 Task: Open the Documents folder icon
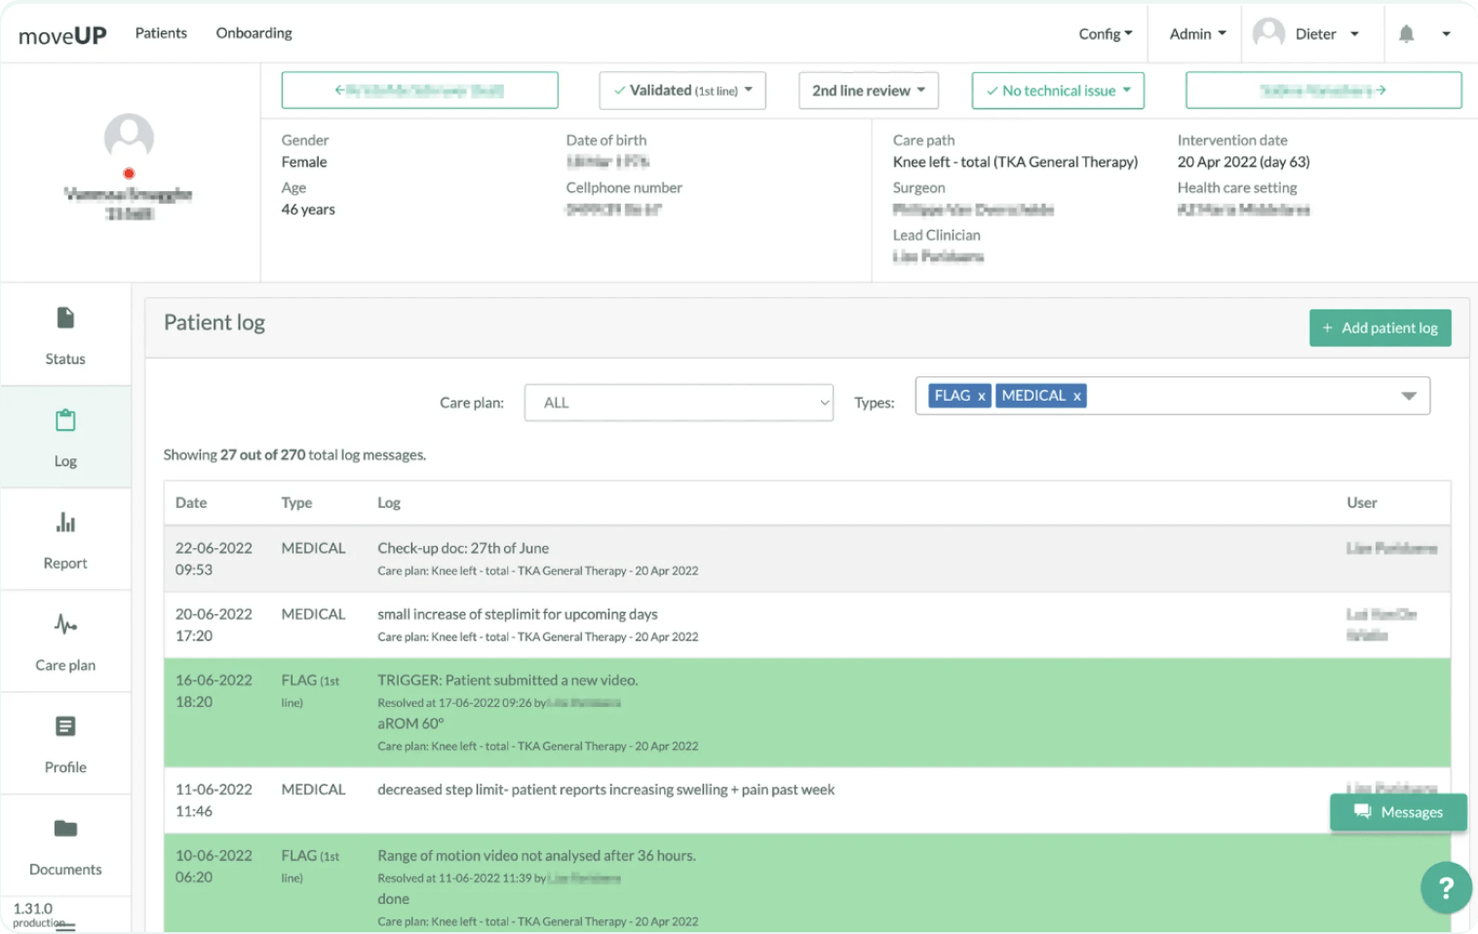coord(65,829)
